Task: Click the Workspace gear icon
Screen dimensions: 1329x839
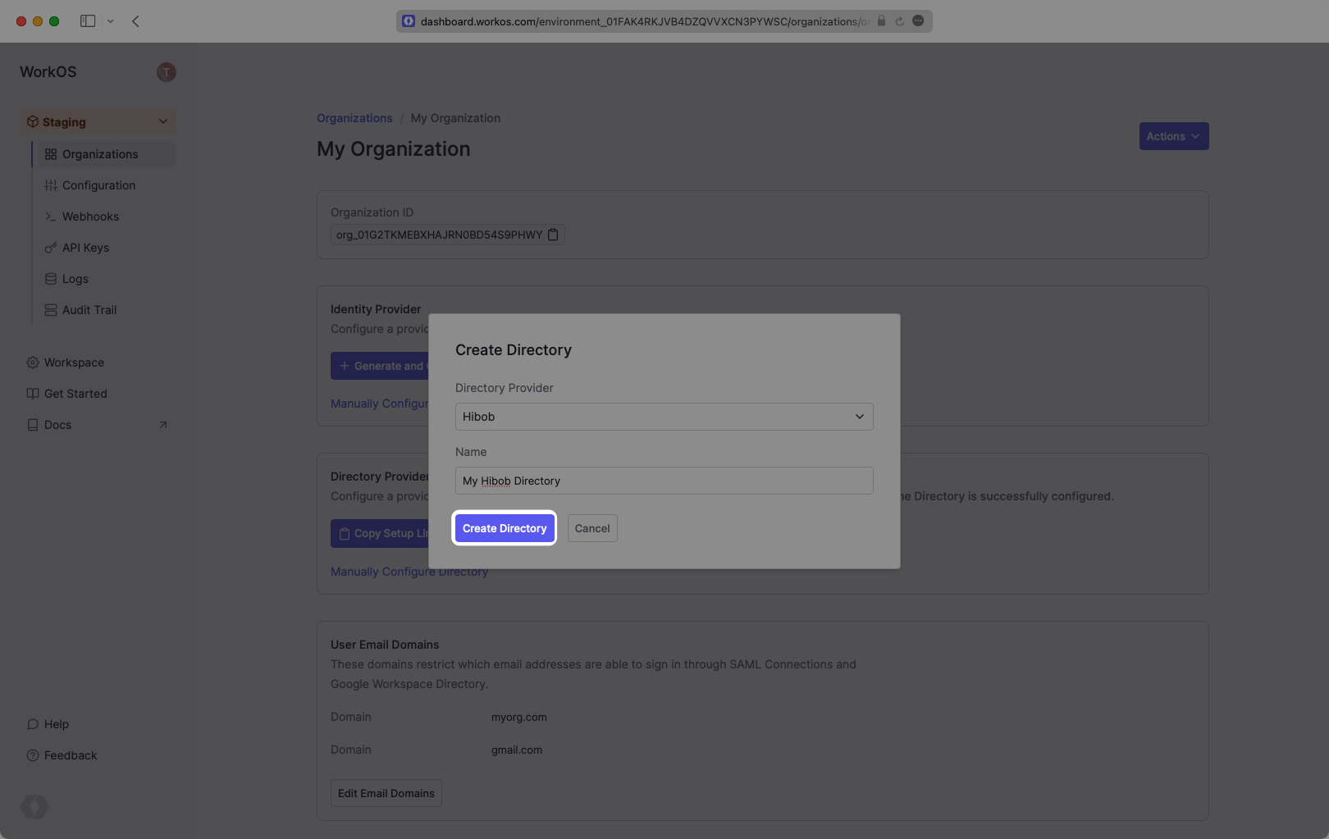Action: coord(33,363)
